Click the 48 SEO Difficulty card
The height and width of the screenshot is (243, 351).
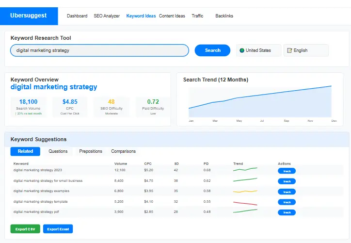point(111,107)
